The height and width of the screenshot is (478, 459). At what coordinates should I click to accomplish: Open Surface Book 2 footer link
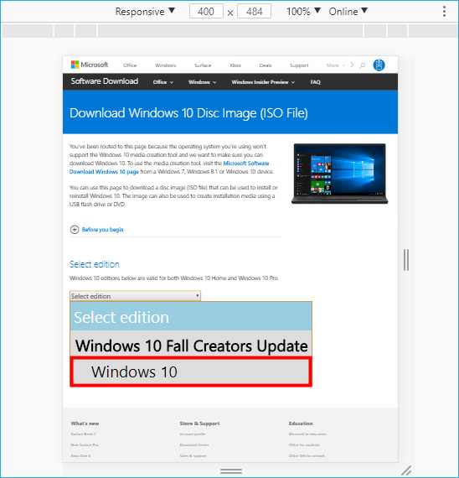point(83,434)
